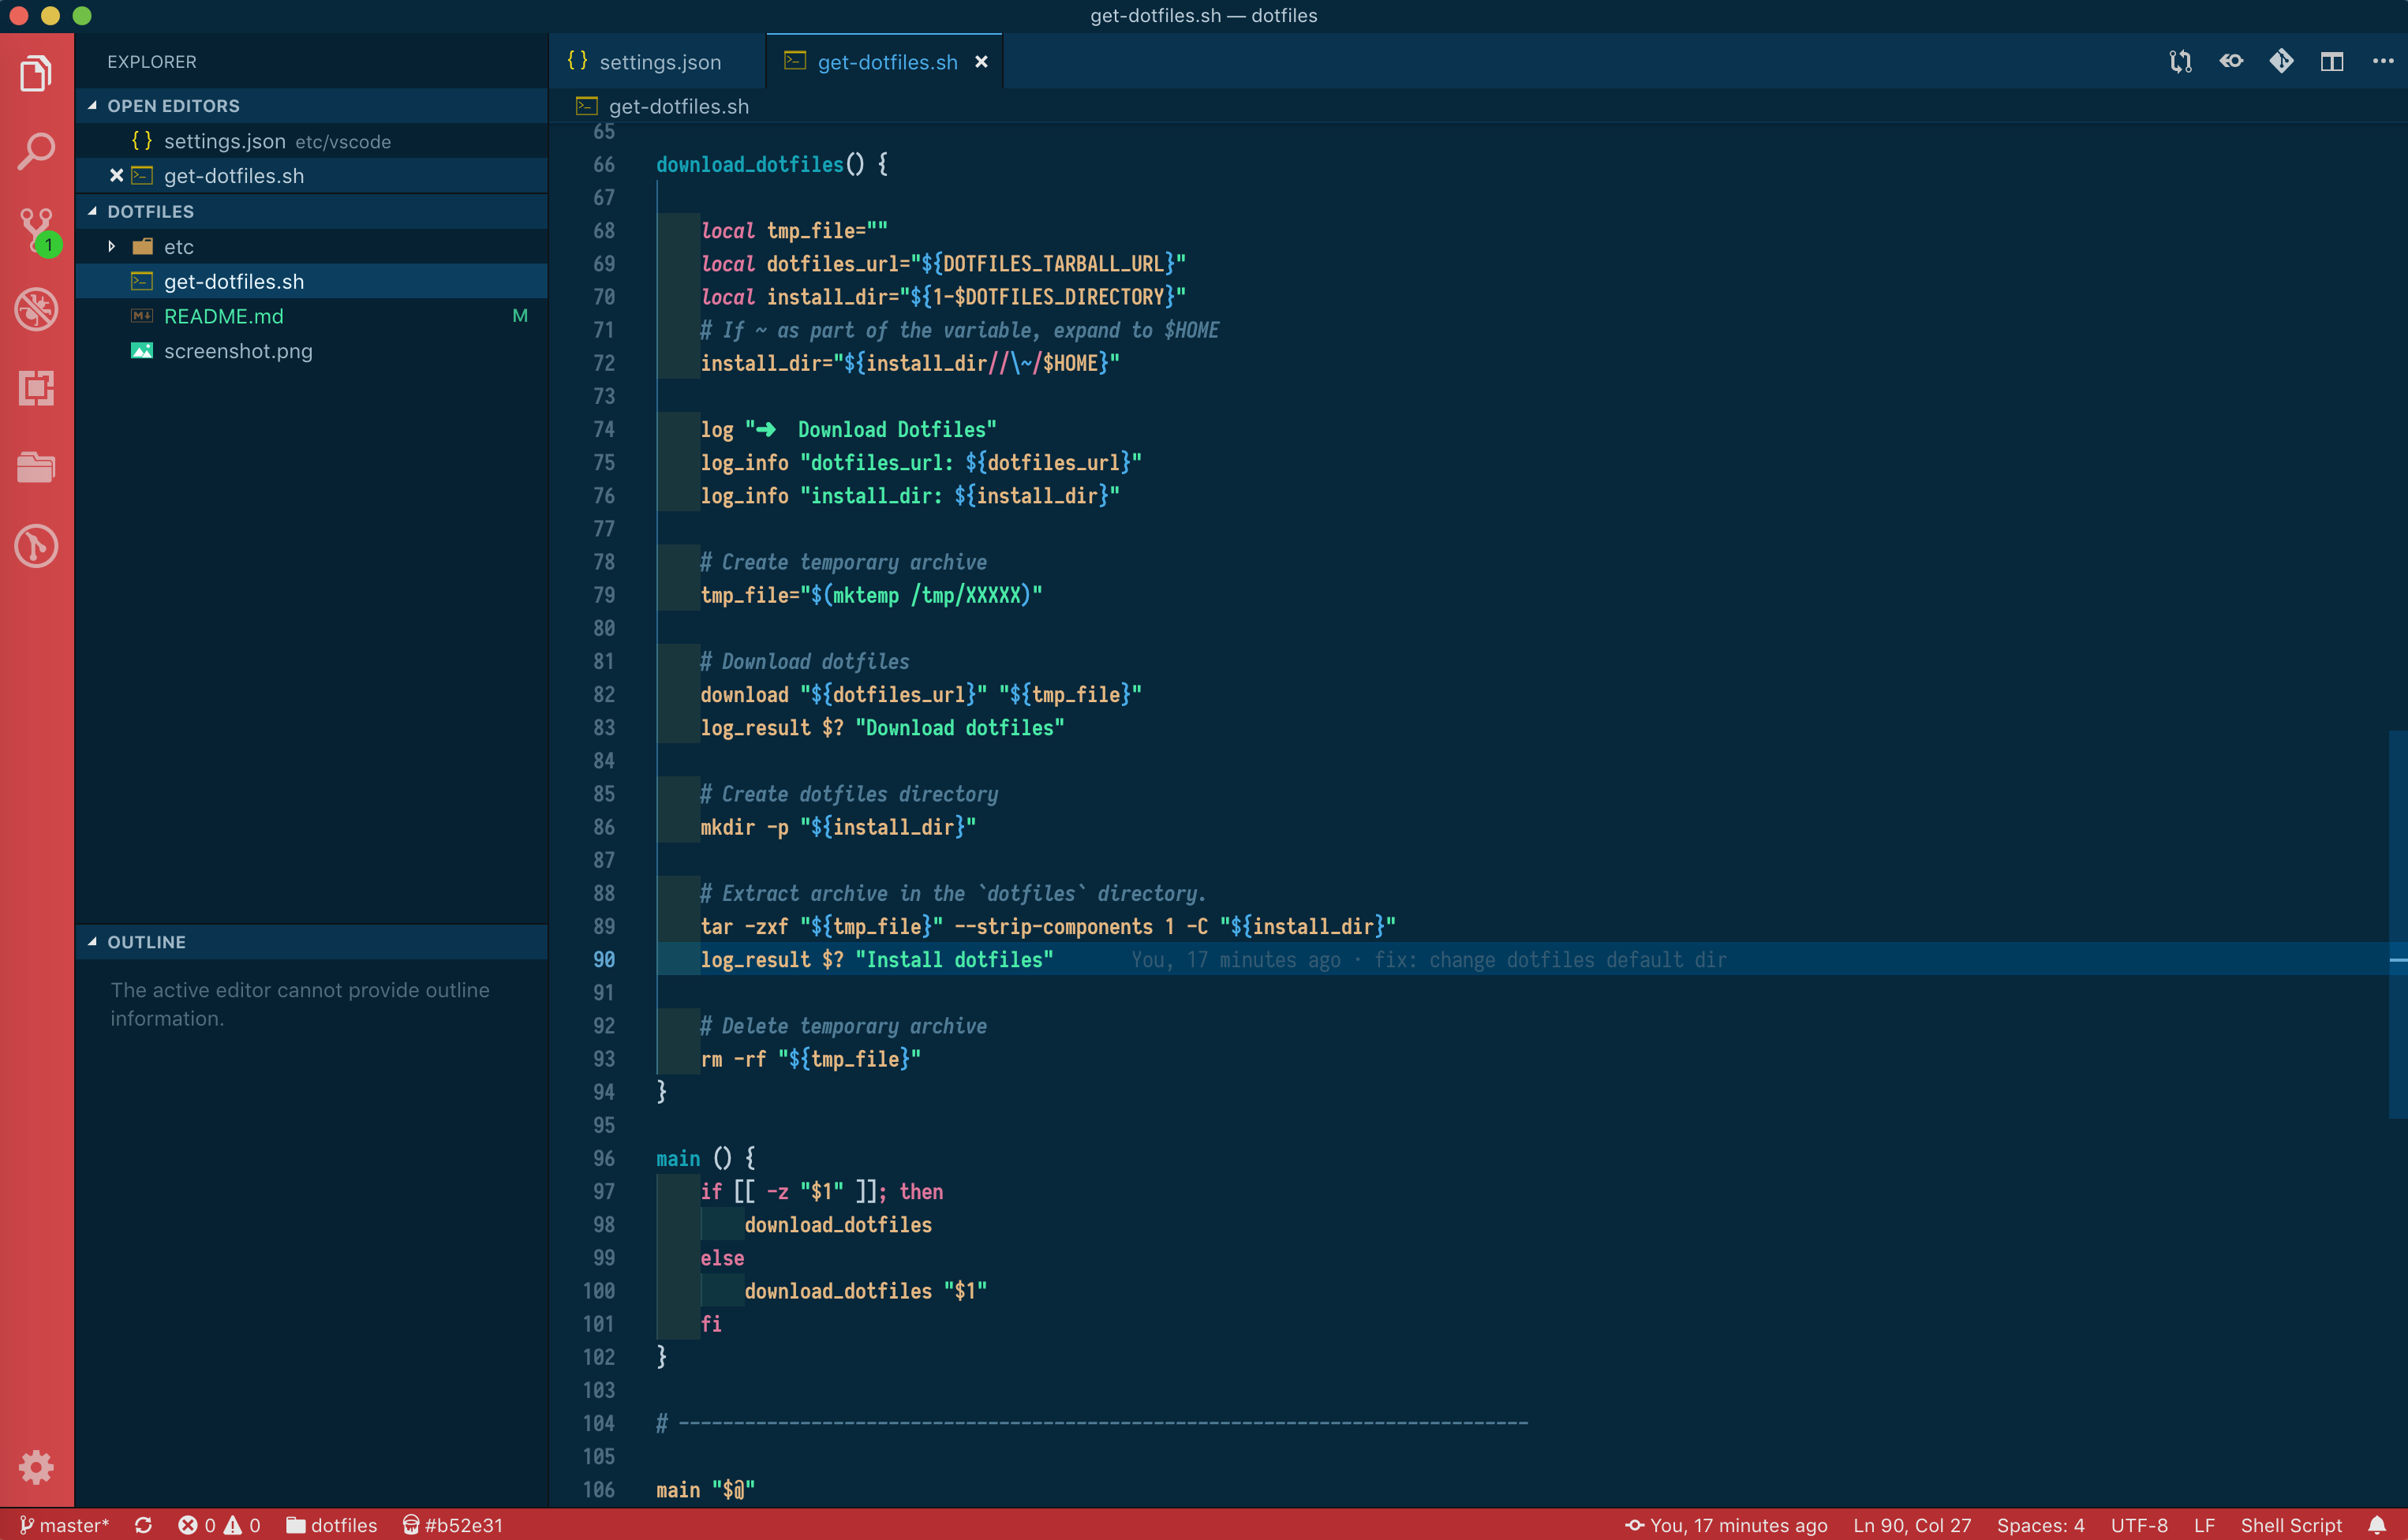Open the Search view in activity bar
Viewport: 2408px width, 1540px height.
pos(36,151)
